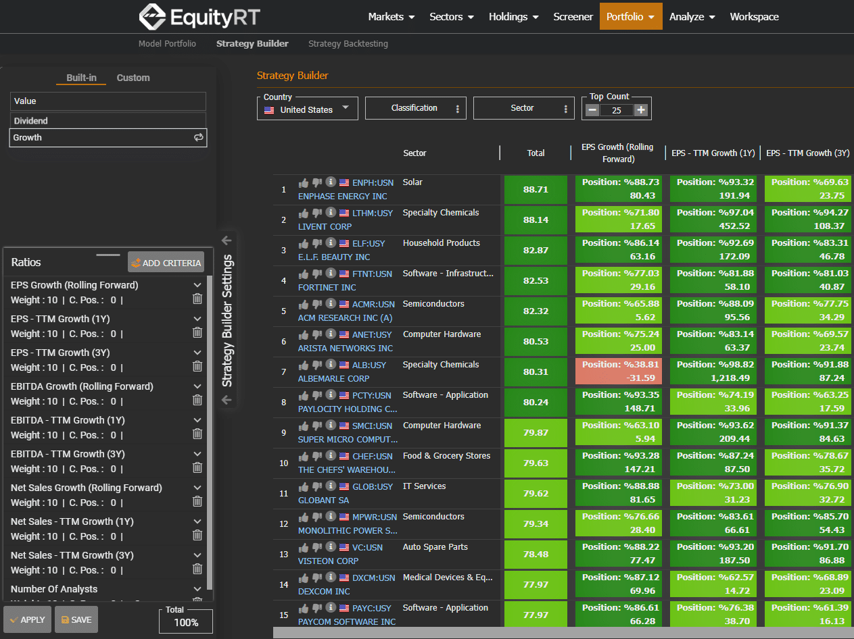The image size is (854, 639).
Task: Click the Top Count input field
Action: (617, 110)
